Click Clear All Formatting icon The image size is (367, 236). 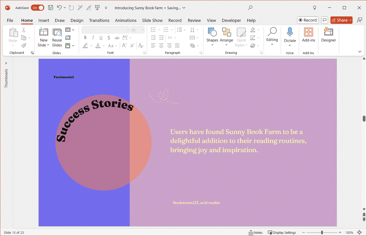point(141,45)
